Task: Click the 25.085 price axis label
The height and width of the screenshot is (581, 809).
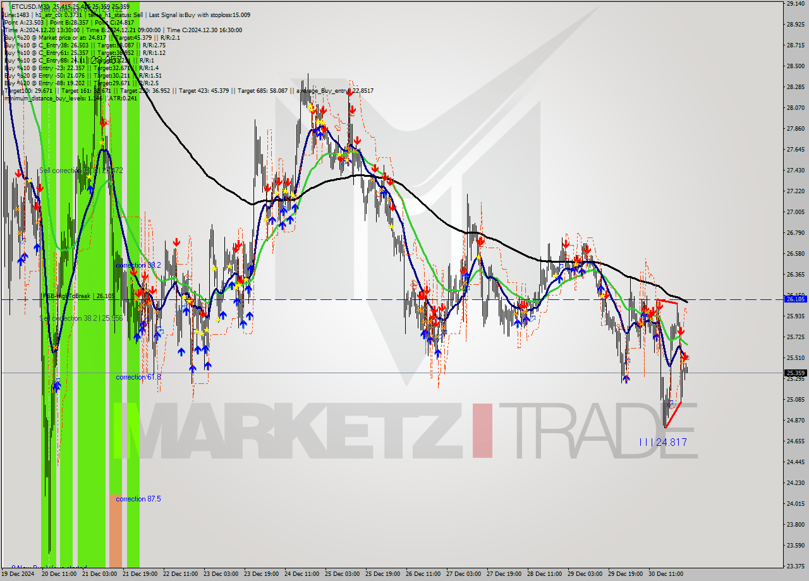Action: (x=796, y=399)
